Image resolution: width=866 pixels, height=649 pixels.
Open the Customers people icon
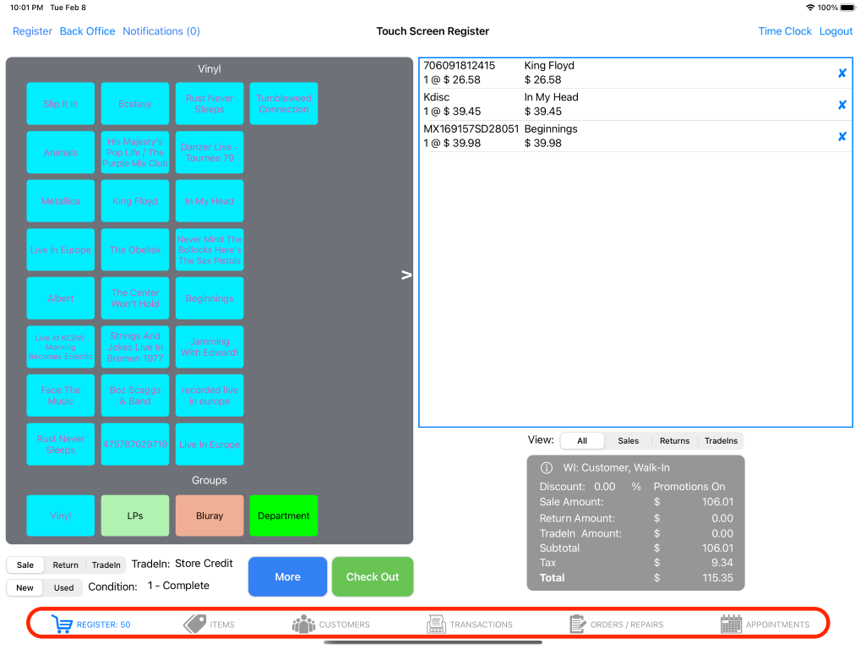coord(303,624)
